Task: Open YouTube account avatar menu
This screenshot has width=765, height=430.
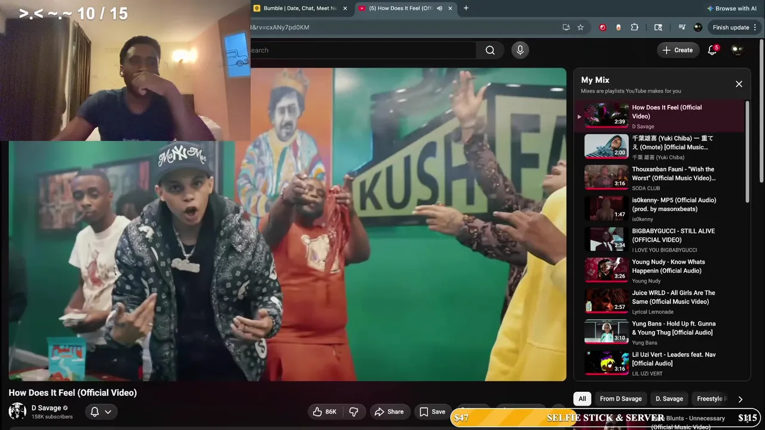Action: 738,50
